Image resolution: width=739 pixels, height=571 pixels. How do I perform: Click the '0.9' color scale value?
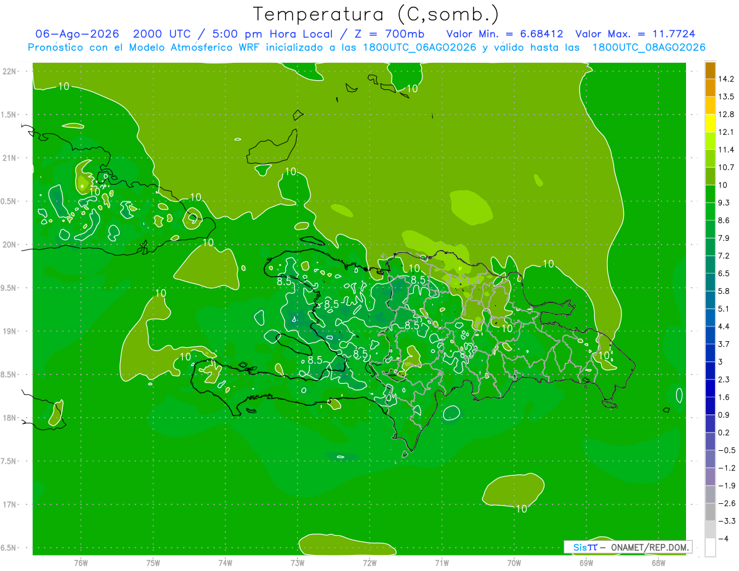pos(724,415)
